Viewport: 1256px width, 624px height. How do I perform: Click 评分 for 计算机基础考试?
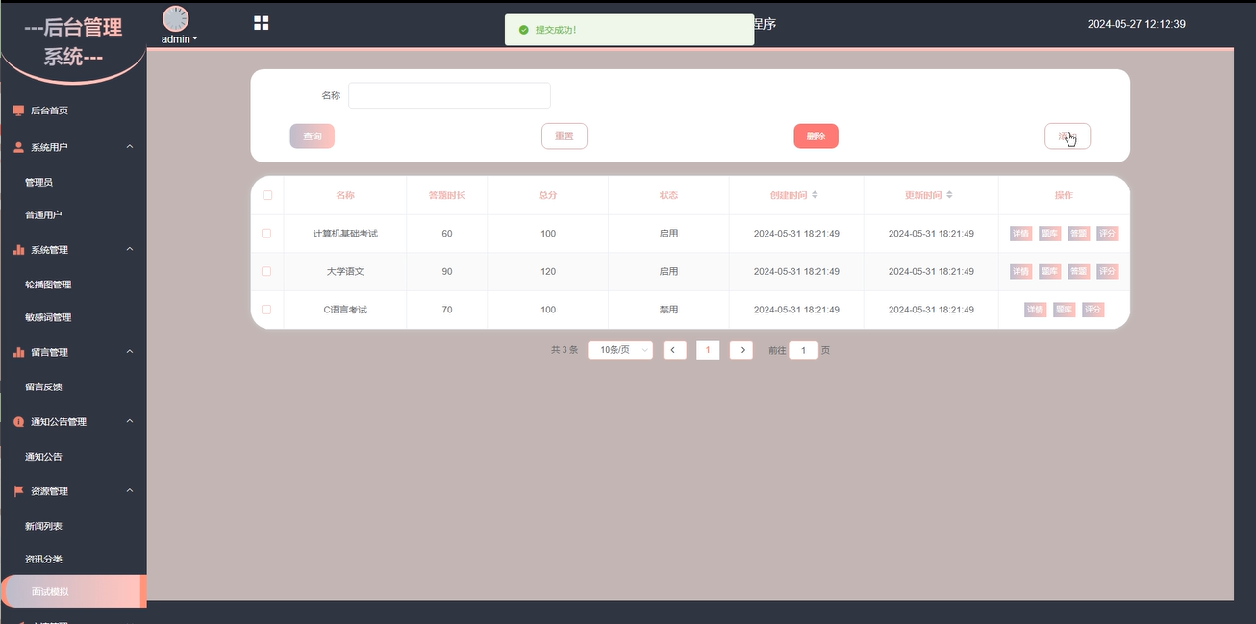tap(1108, 234)
